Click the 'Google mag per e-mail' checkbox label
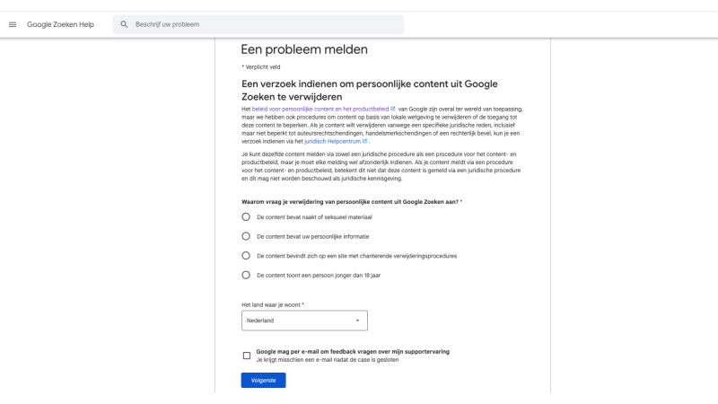This screenshot has height=404, width=718. point(352,352)
